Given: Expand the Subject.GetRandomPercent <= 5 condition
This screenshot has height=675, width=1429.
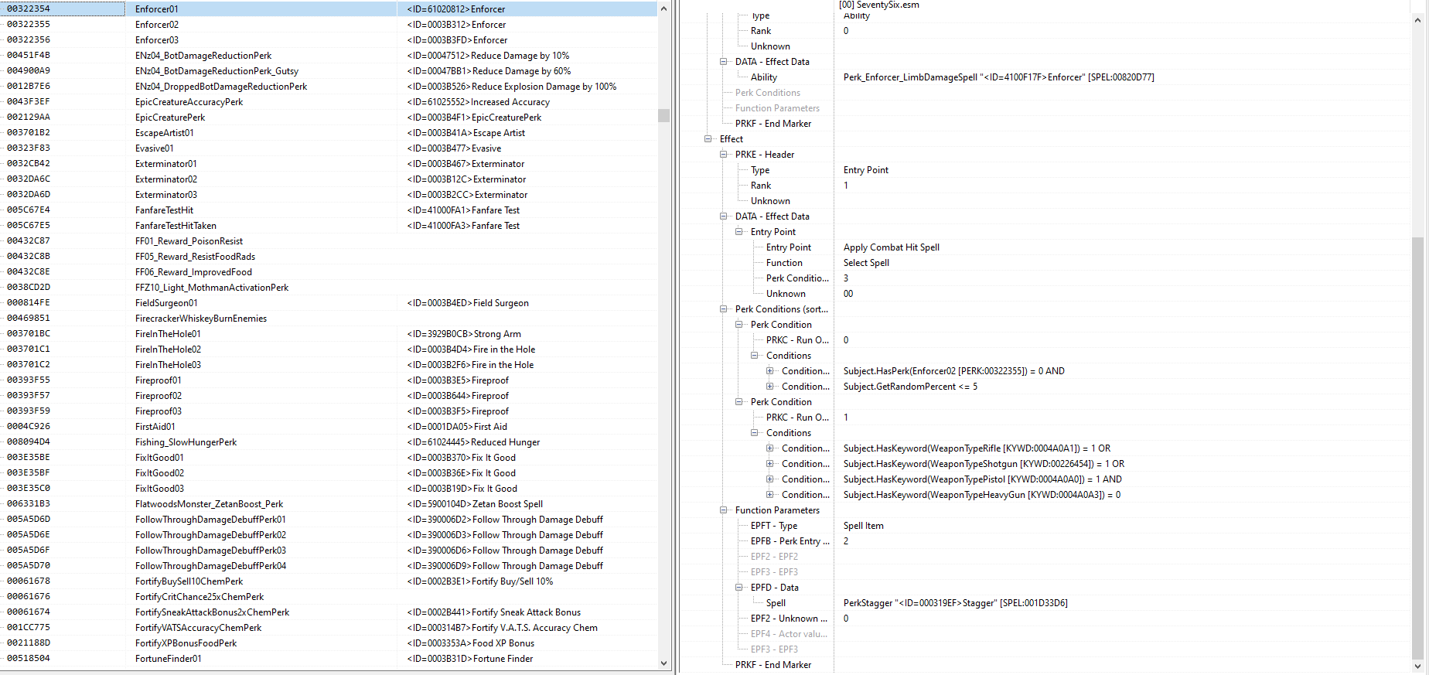Looking at the screenshot, I should pyautogui.click(x=769, y=387).
